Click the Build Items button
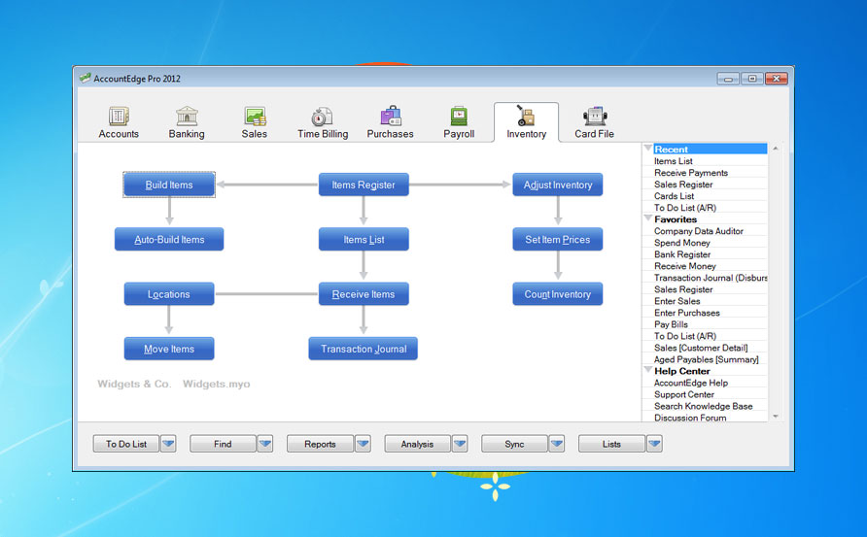The height and width of the screenshot is (537, 867). pyautogui.click(x=169, y=185)
